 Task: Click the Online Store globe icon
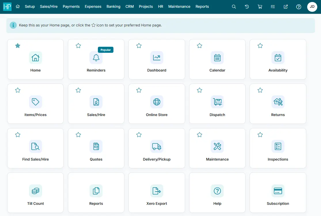pyautogui.click(x=157, y=102)
